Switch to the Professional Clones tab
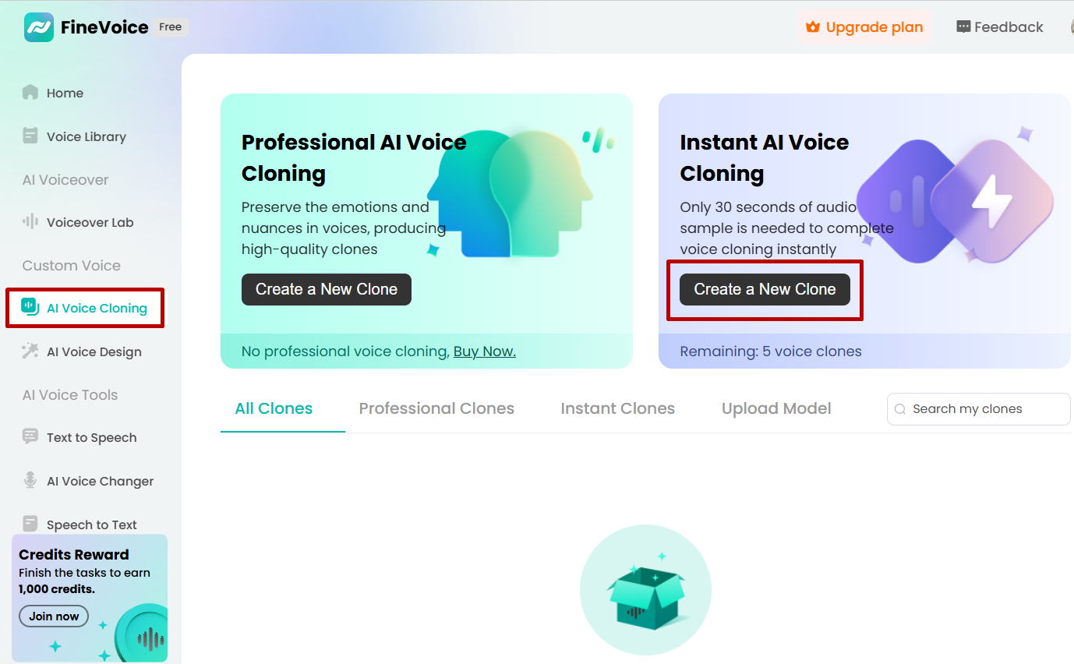The width and height of the screenshot is (1074, 664). (x=436, y=408)
